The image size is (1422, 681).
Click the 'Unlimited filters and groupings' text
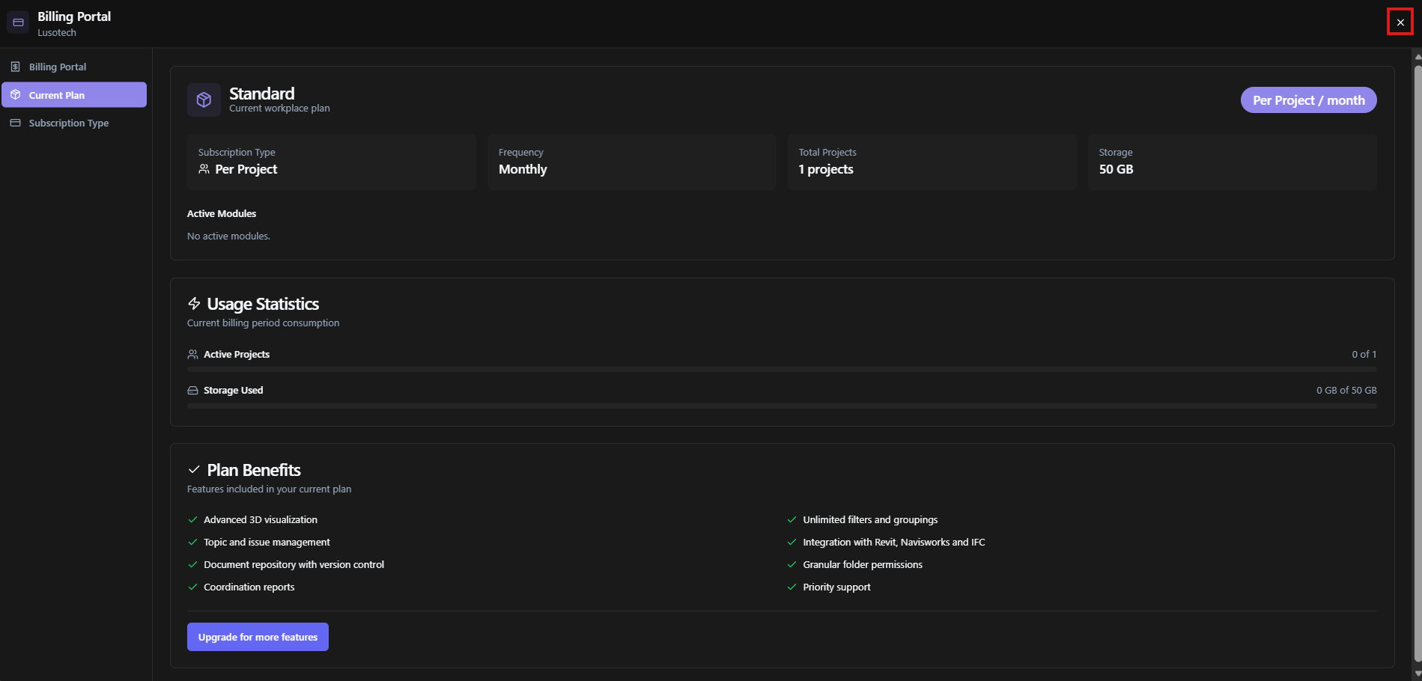870,519
